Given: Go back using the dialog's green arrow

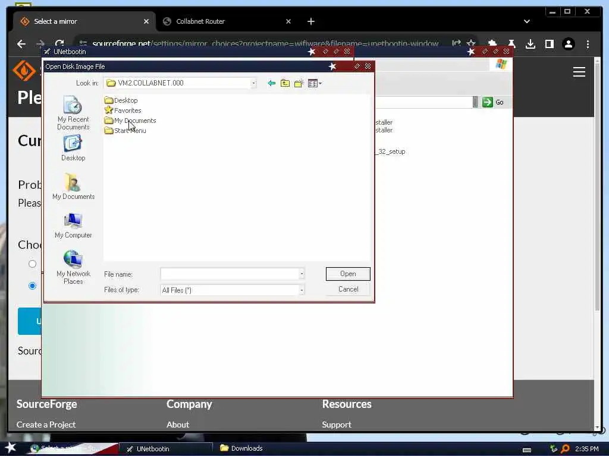Looking at the screenshot, I should click(271, 83).
